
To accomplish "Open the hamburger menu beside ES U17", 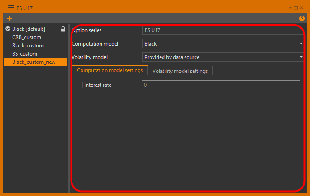I will coord(11,7).
